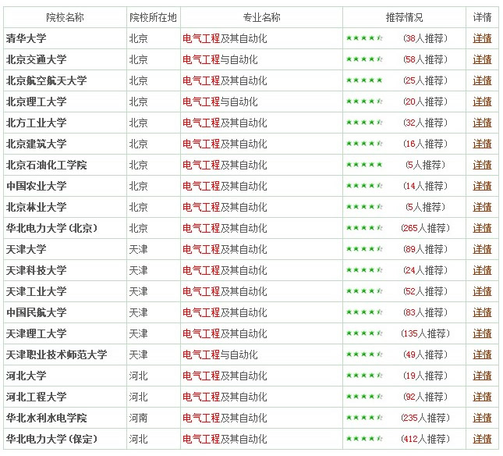Select the 华北水利水电学院 school name
The width and height of the screenshot is (503, 456).
click(47, 418)
